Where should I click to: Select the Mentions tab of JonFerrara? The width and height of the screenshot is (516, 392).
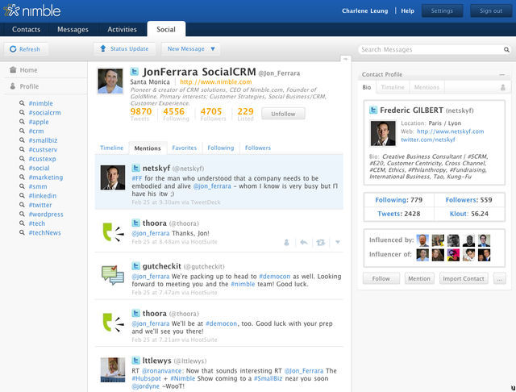(x=148, y=148)
